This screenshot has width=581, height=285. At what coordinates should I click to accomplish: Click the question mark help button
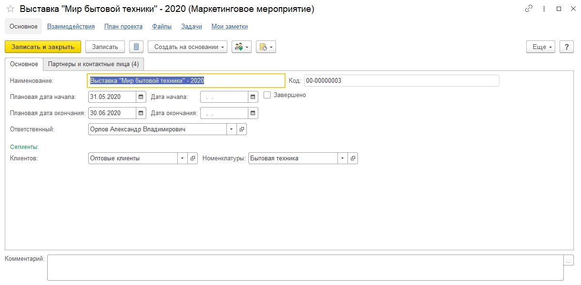[x=566, y=47]
